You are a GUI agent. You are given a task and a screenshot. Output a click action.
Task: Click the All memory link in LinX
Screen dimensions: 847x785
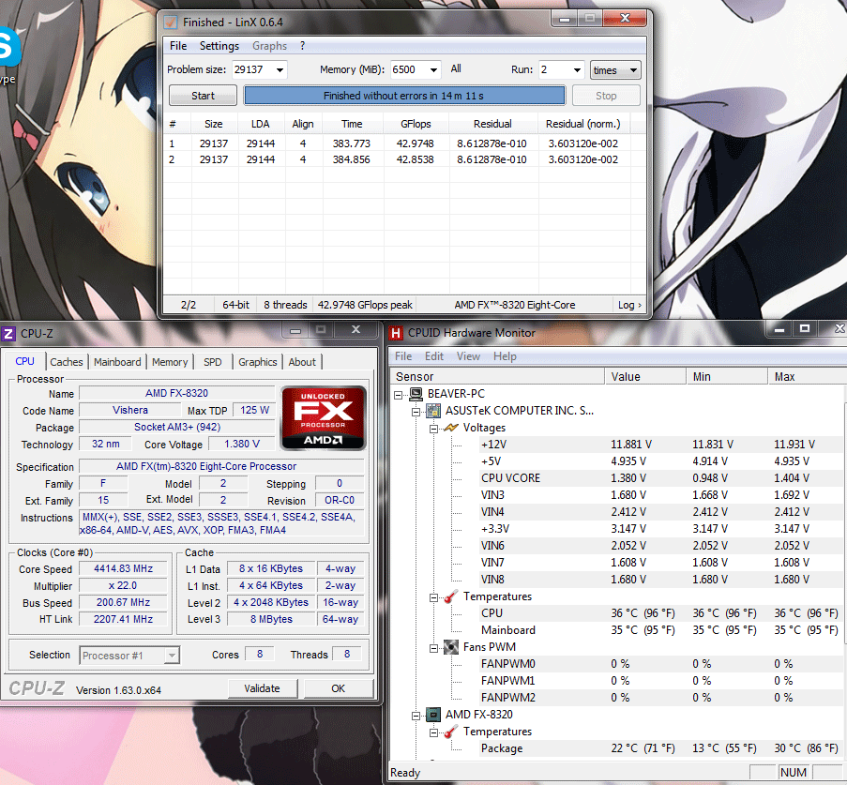point(456,68)
